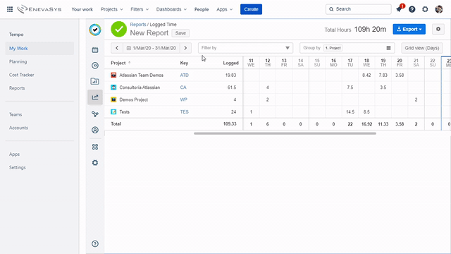Go to previous period arrow
Image resolution: width=451 pixels, height=254 pixels.
pyautogui.click(x=117, y=48)
